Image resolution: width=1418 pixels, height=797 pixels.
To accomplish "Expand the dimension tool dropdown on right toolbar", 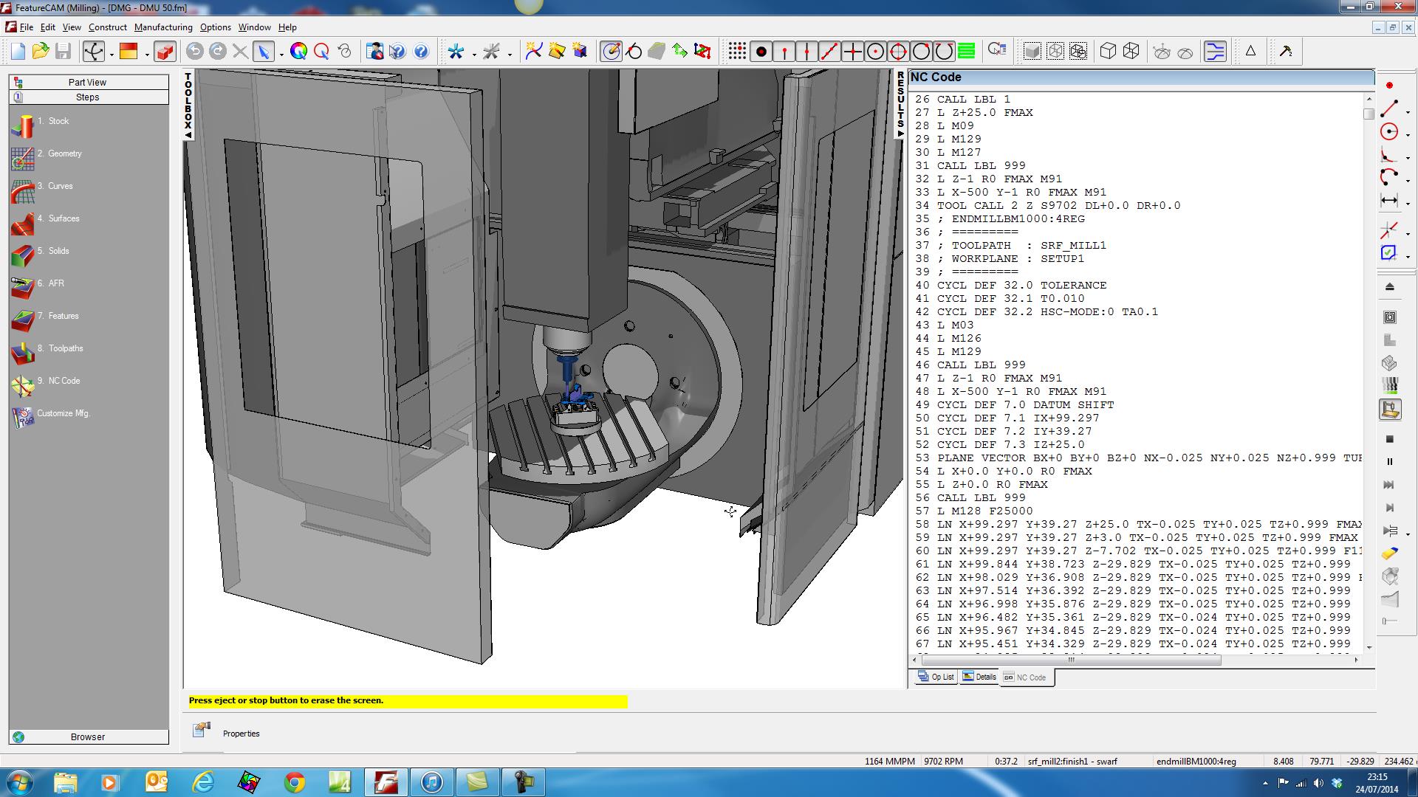I will (1408, 203).
